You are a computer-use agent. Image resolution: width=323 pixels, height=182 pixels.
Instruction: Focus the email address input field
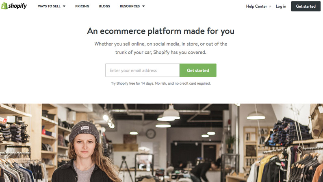(x=142, y=70)
